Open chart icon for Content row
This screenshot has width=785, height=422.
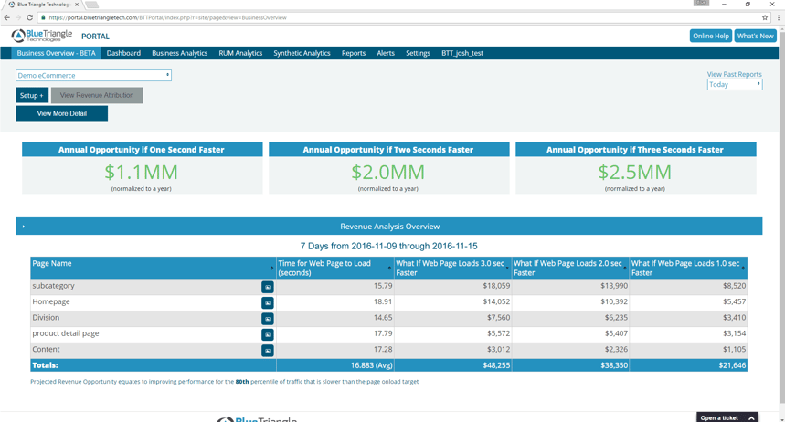[x=268, y=351]
